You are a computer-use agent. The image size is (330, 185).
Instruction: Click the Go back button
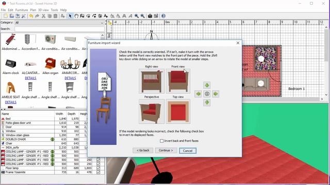point(143,151)
